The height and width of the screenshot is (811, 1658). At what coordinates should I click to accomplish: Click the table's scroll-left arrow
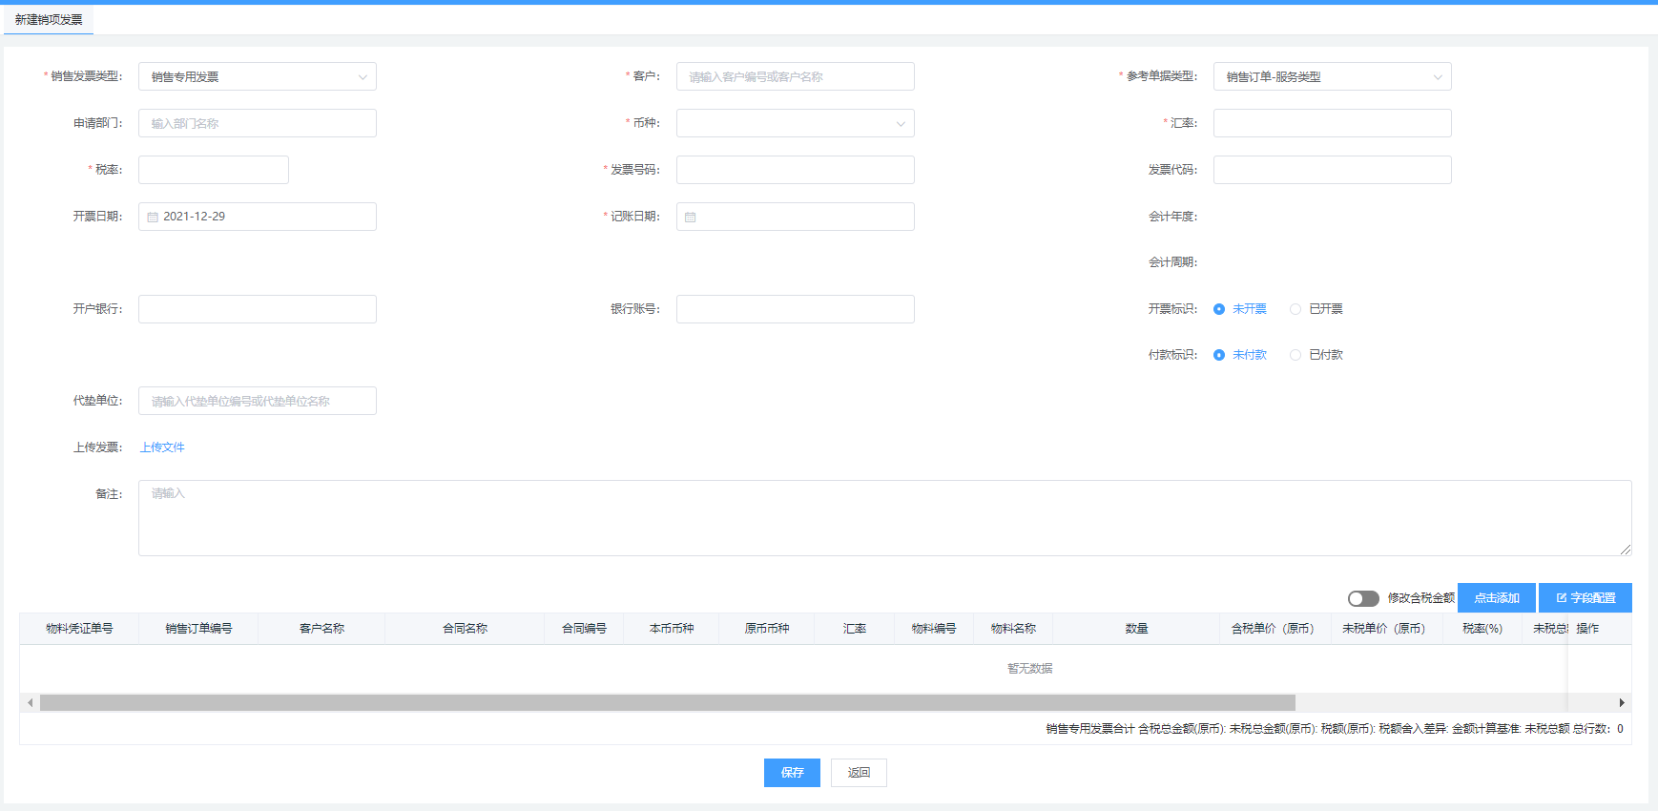click(31, 703)
